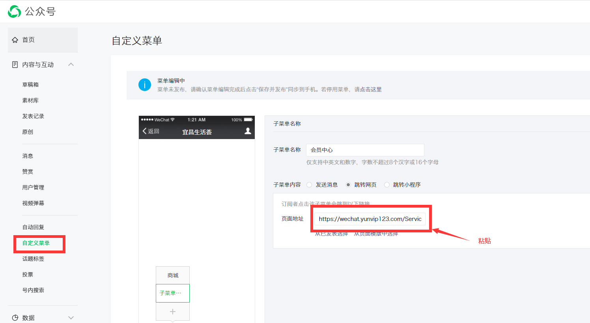Open 投票 in the sidebar

[x=28, y=275]
